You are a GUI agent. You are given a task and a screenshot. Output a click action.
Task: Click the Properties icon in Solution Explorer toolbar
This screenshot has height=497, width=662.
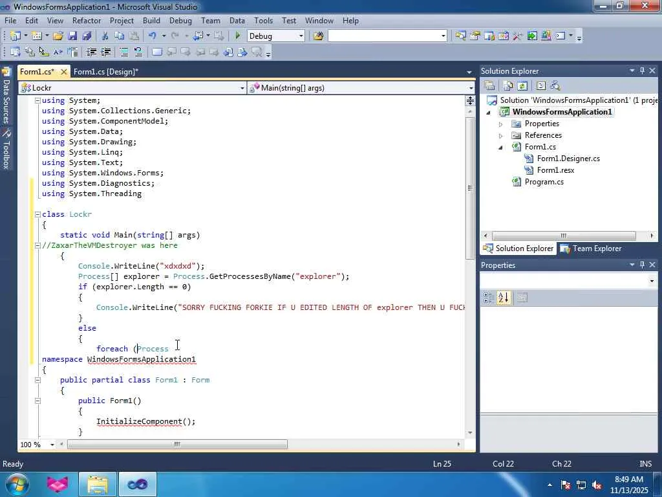[490, 86]
